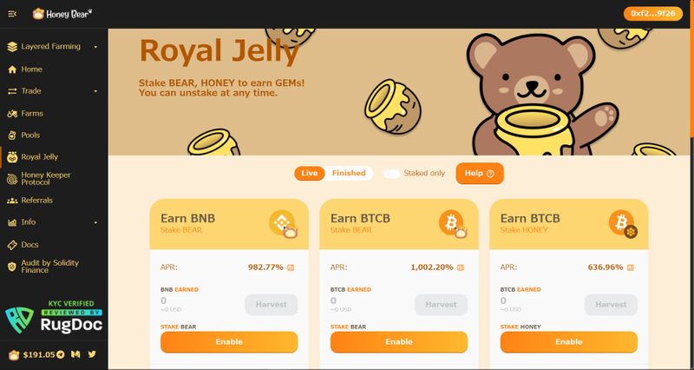The height and width of the screenshot is (370, 694).
Task: Click Enable button in Earn BNB card
Action: (229, 342)
